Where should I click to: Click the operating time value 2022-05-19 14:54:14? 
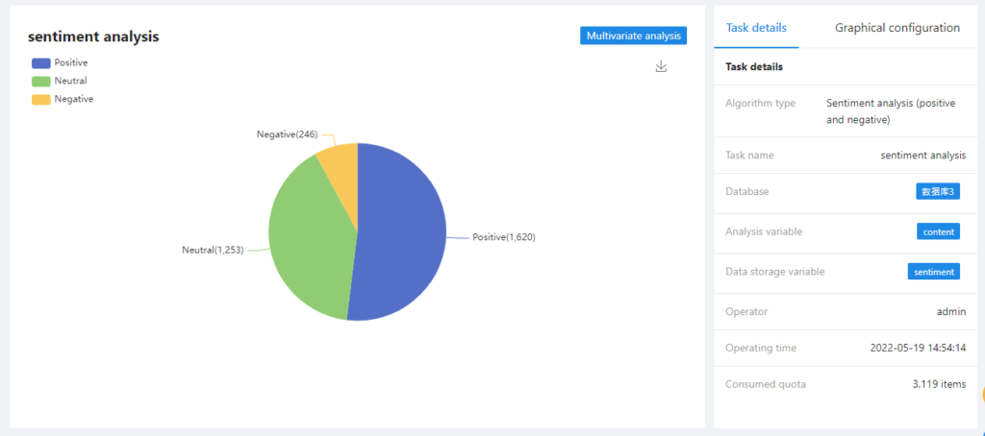[917, 348]
